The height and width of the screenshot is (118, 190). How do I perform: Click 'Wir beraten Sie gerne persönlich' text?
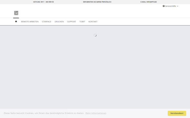[97, 2]
